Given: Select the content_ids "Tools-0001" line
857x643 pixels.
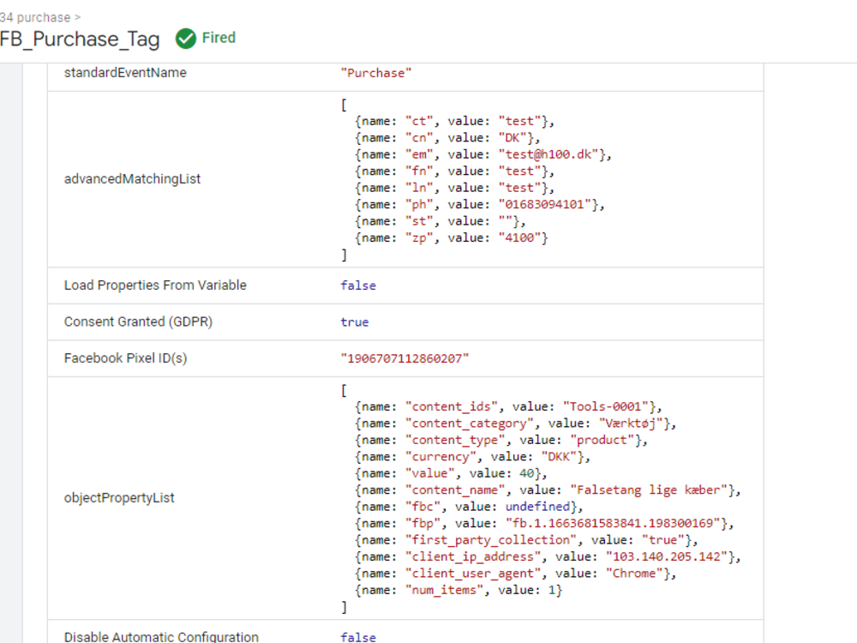Looking at the screenshot, I should [x=508, y=406].
